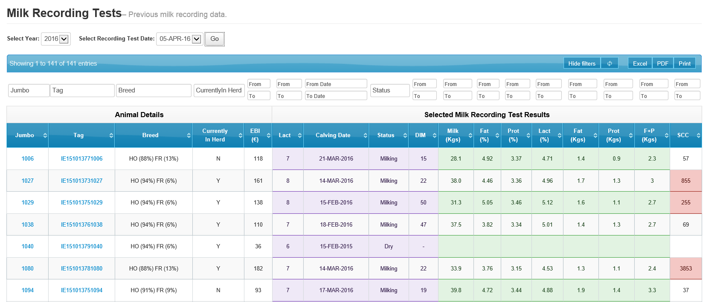Sort by Status column header
This screenshot has width=703, height=302.
coord(388,135)
